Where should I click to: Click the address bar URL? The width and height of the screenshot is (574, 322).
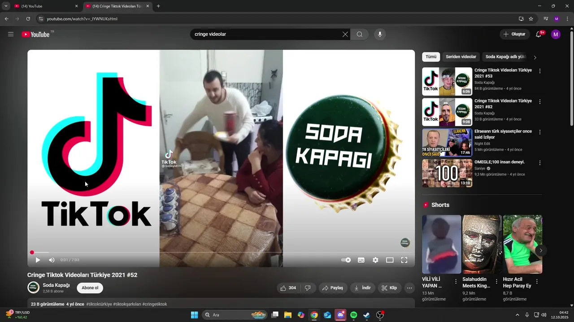click(x=82, y=19)
